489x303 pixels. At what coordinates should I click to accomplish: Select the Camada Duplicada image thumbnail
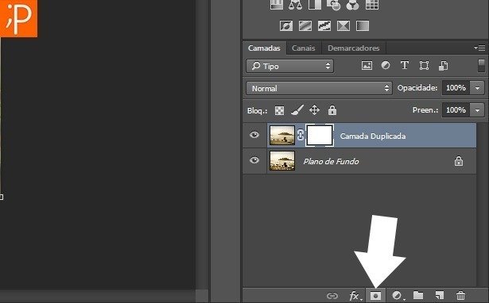[282, 136]
